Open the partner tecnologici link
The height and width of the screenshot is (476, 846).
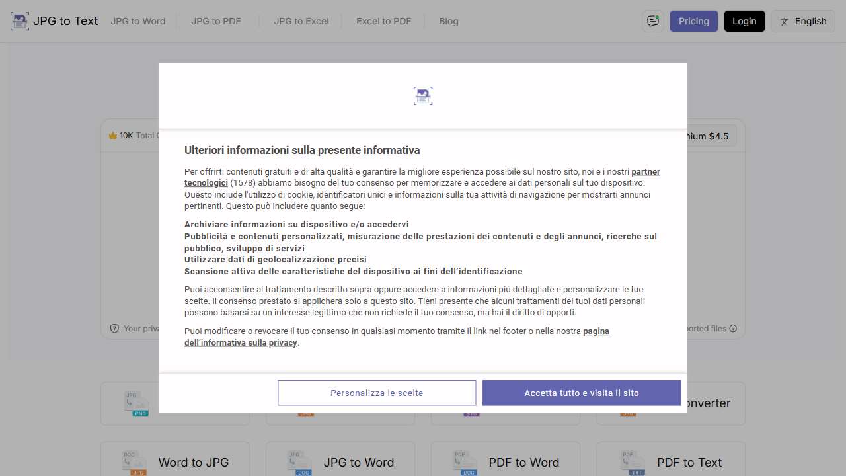[644, 171]
